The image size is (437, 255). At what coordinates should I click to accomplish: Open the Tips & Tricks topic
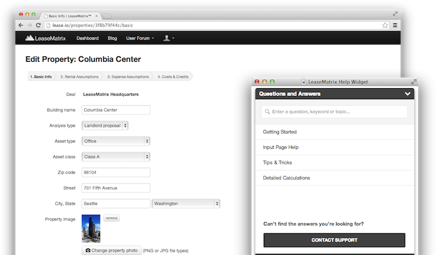pos(335,163)
